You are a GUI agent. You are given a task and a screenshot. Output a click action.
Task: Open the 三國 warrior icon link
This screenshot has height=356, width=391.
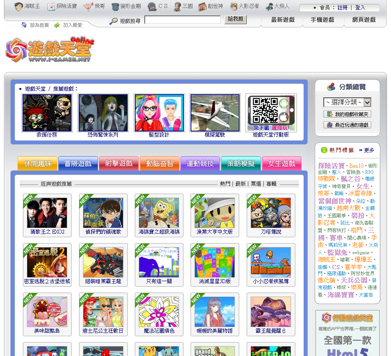pyautogui.click(x=178, y=7)
